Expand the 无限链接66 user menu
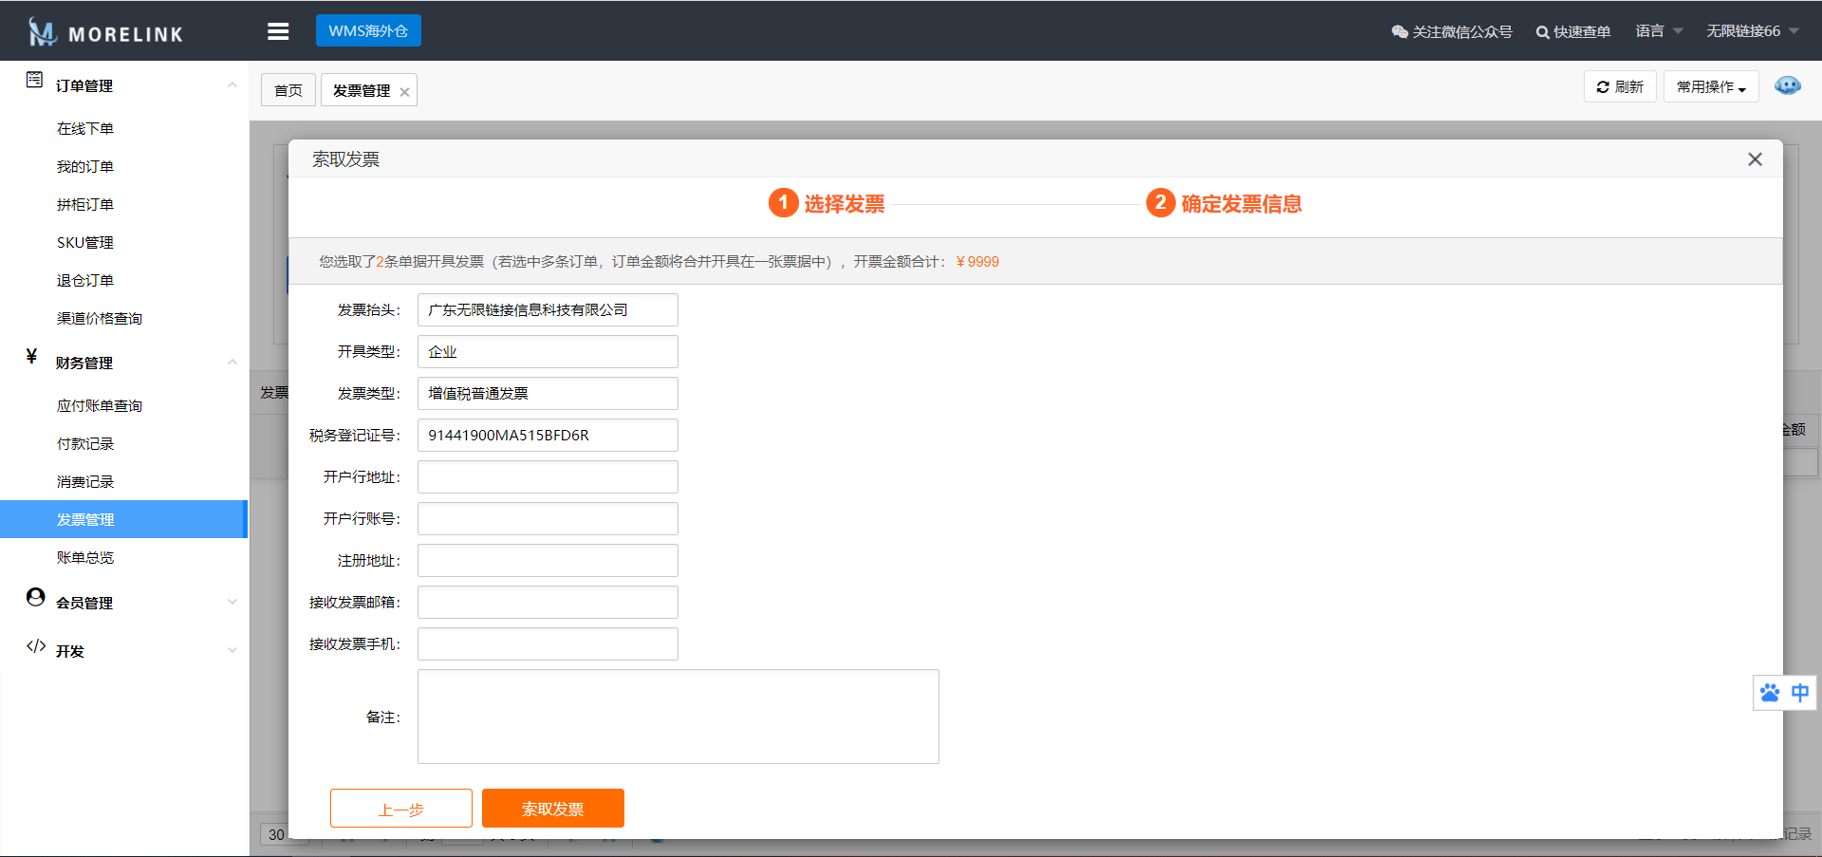The width and height of the screenshot is (1822, 857). click(1752, 31)
